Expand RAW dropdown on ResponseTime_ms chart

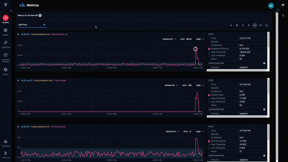(x=200, y=39)
